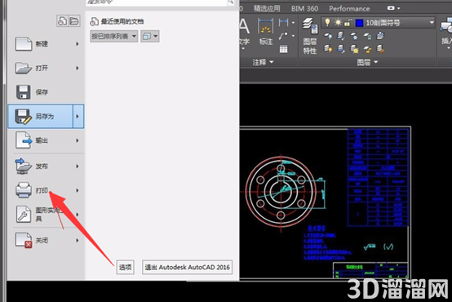The image size is (452, 302).
Task: Click the Save (保存) floppy icon
Action: [24, 92]
